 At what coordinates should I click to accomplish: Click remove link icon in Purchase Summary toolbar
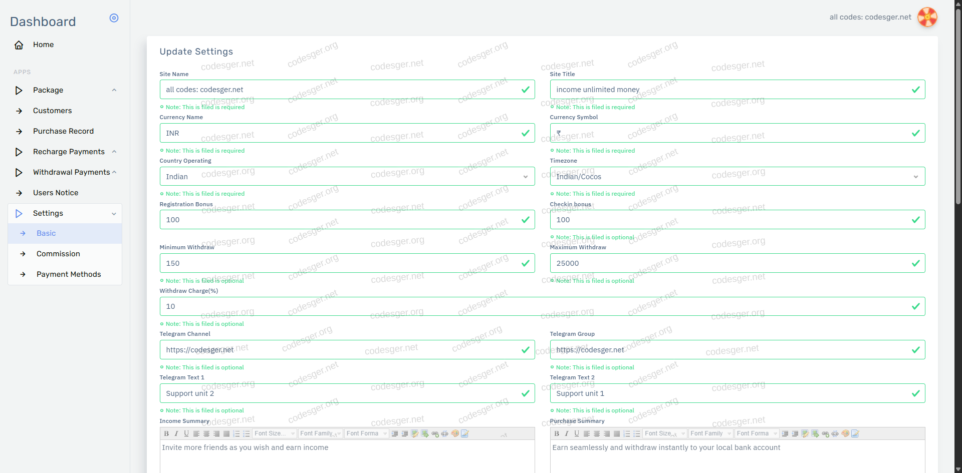[835, 433]
